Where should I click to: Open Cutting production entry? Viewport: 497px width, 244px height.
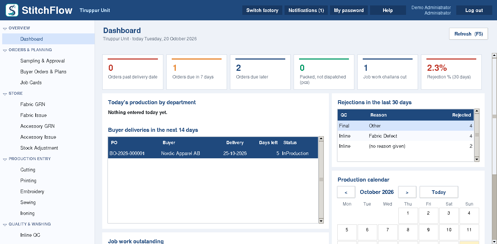click(48, 170)
